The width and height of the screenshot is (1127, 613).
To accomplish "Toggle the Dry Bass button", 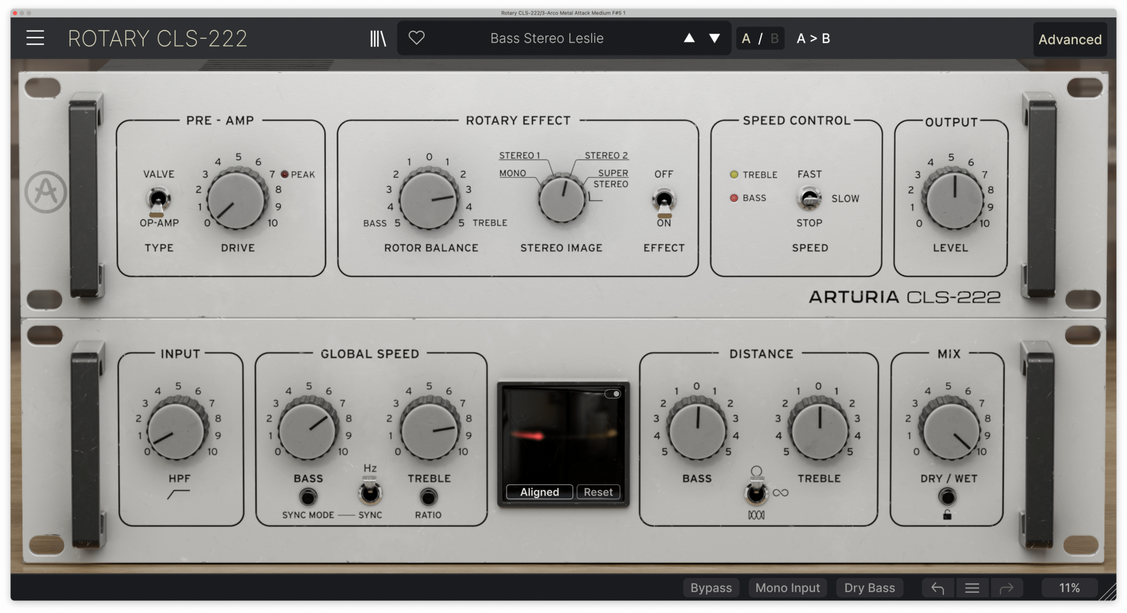I will pyautogui.click(x=870, y=588).
